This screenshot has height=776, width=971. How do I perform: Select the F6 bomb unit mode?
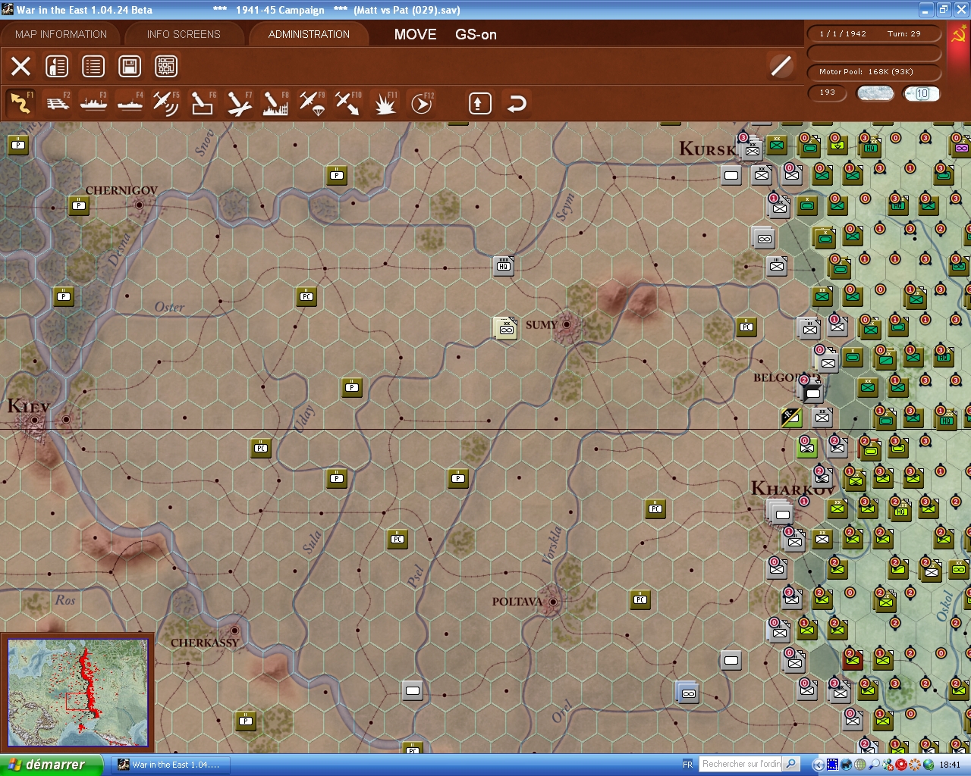tap(203, 103)
